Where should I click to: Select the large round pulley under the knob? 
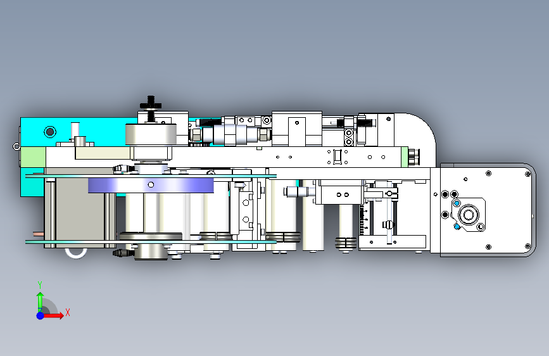[151, 134]
